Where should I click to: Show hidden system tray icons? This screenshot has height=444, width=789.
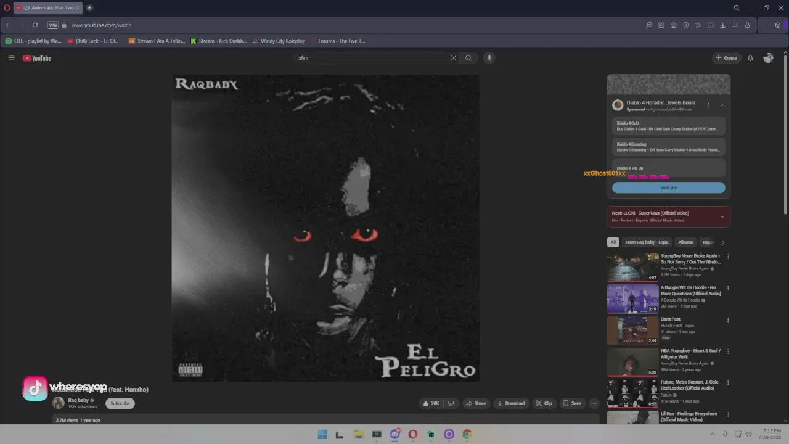[x=712, y=434]
